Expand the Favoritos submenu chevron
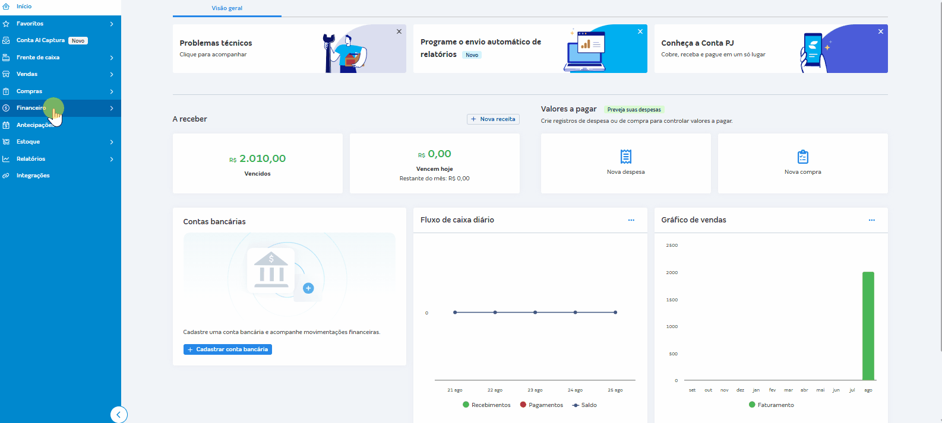Screen dimensions: 942x423 (x=112, y=24)
